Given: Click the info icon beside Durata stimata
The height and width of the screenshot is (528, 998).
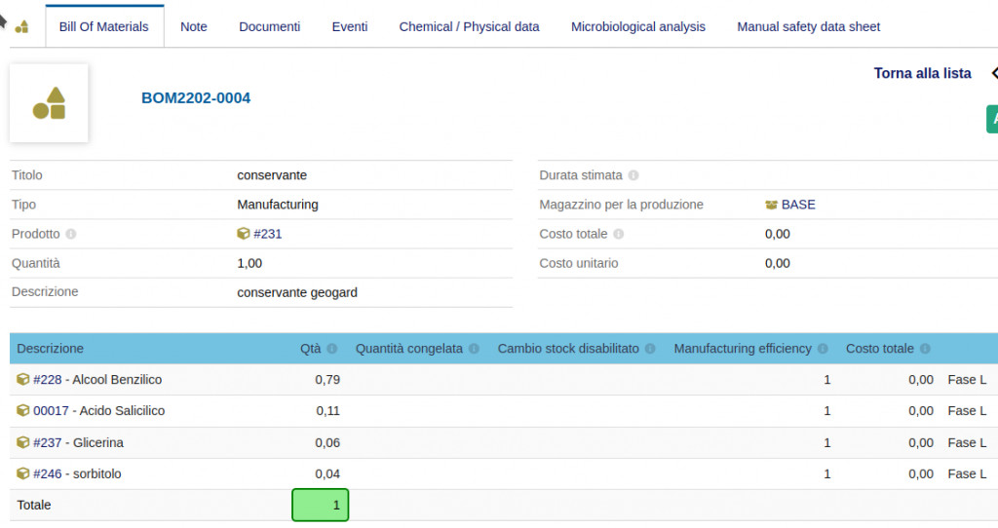Looking at the screenshot, I should (633, 176).
